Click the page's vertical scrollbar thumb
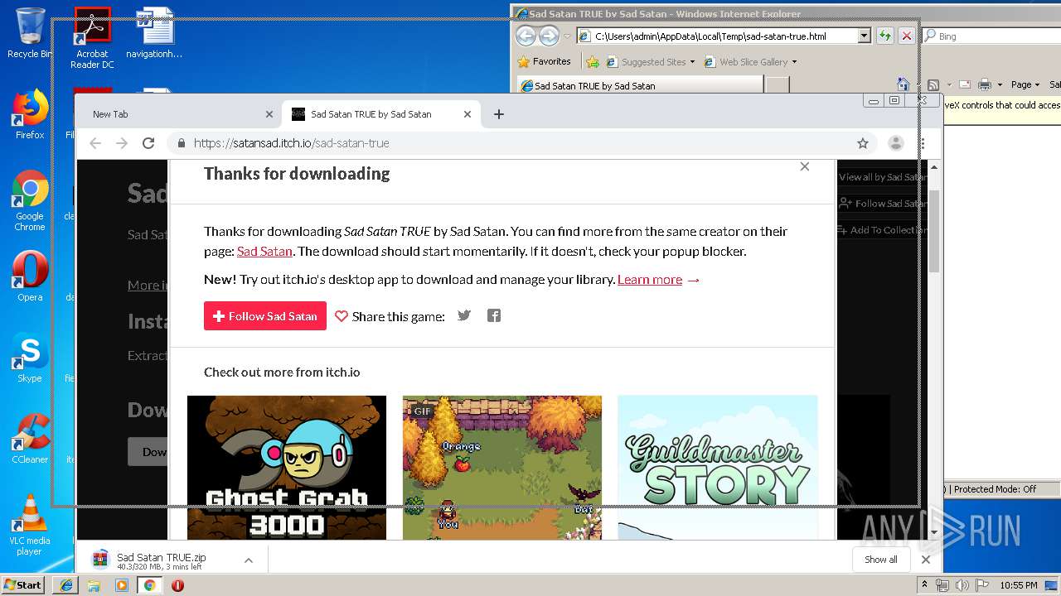The image size is (1061, 596). [934, 231]
